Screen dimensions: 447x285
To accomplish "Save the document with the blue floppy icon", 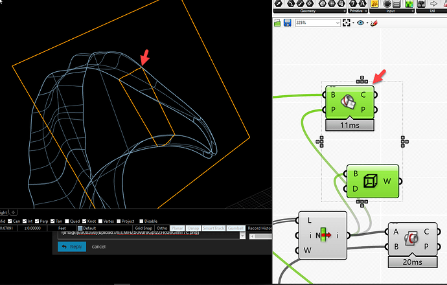I will coord(287,23).
